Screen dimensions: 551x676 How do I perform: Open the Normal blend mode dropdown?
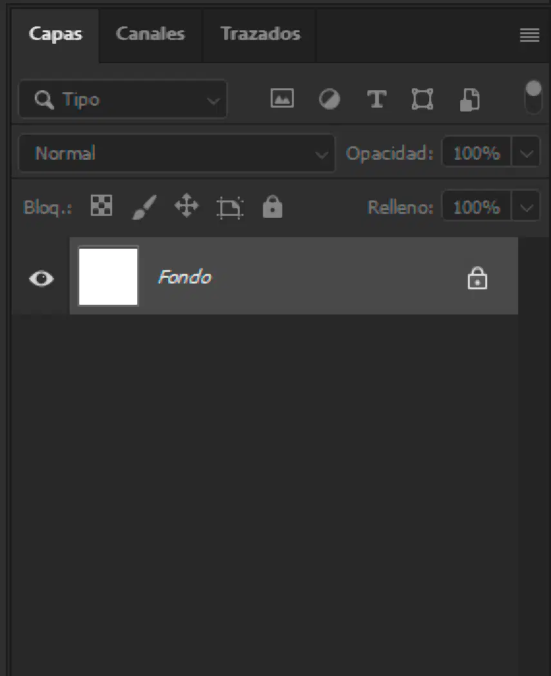click(x=177, y=153)
